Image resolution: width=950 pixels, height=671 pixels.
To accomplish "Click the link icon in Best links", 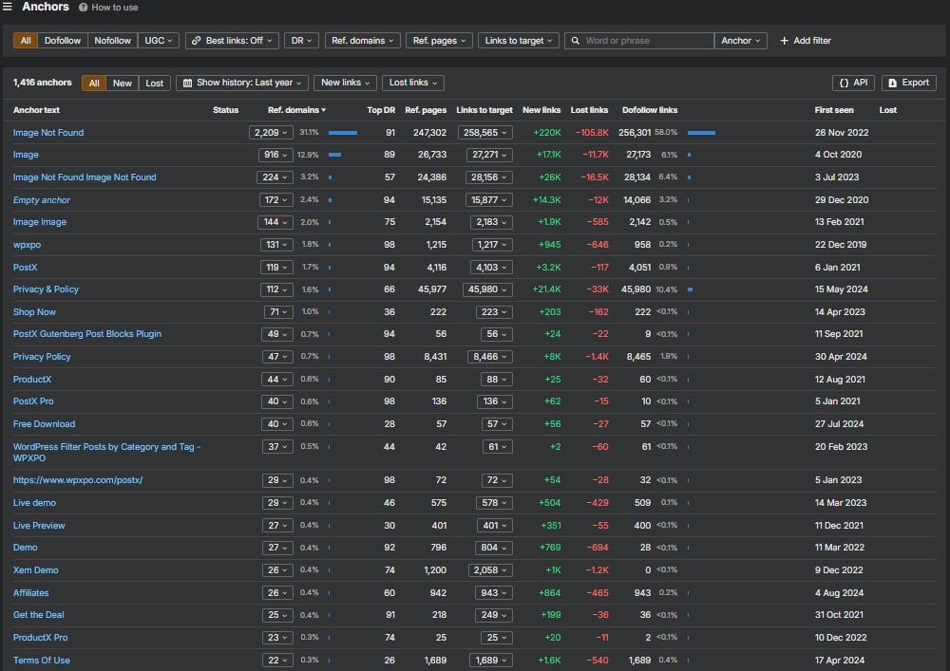I will (197, 41).
